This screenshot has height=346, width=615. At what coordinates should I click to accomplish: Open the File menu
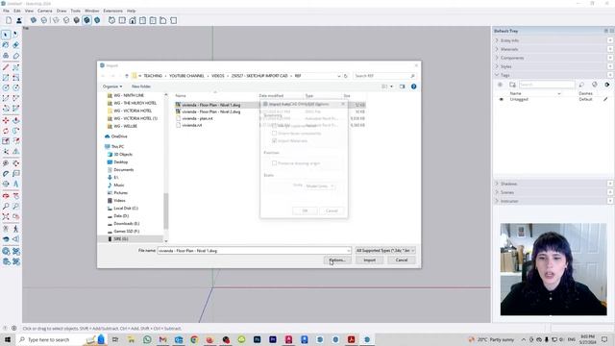[x=7, y=11]
